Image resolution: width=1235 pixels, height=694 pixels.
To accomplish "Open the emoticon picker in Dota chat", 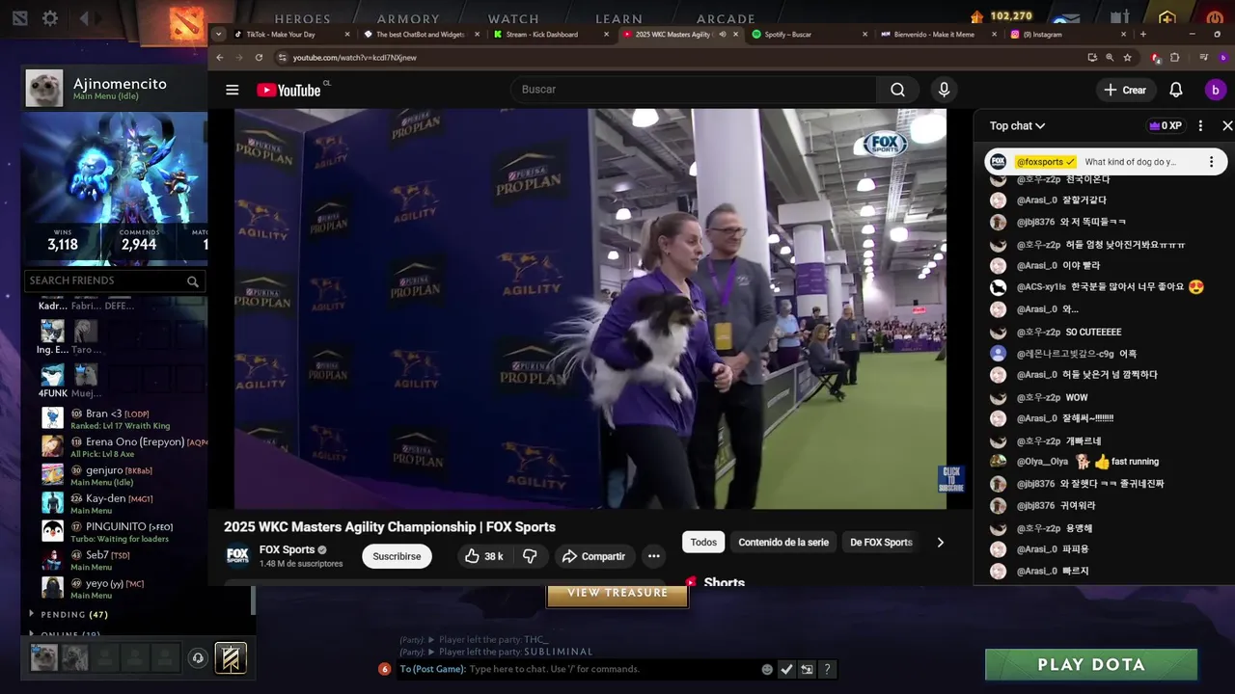I will click(x=767, y=669).
